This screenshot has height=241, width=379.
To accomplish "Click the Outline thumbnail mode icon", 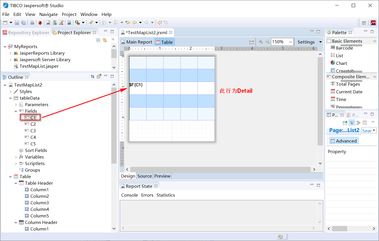I will [99, 76].
